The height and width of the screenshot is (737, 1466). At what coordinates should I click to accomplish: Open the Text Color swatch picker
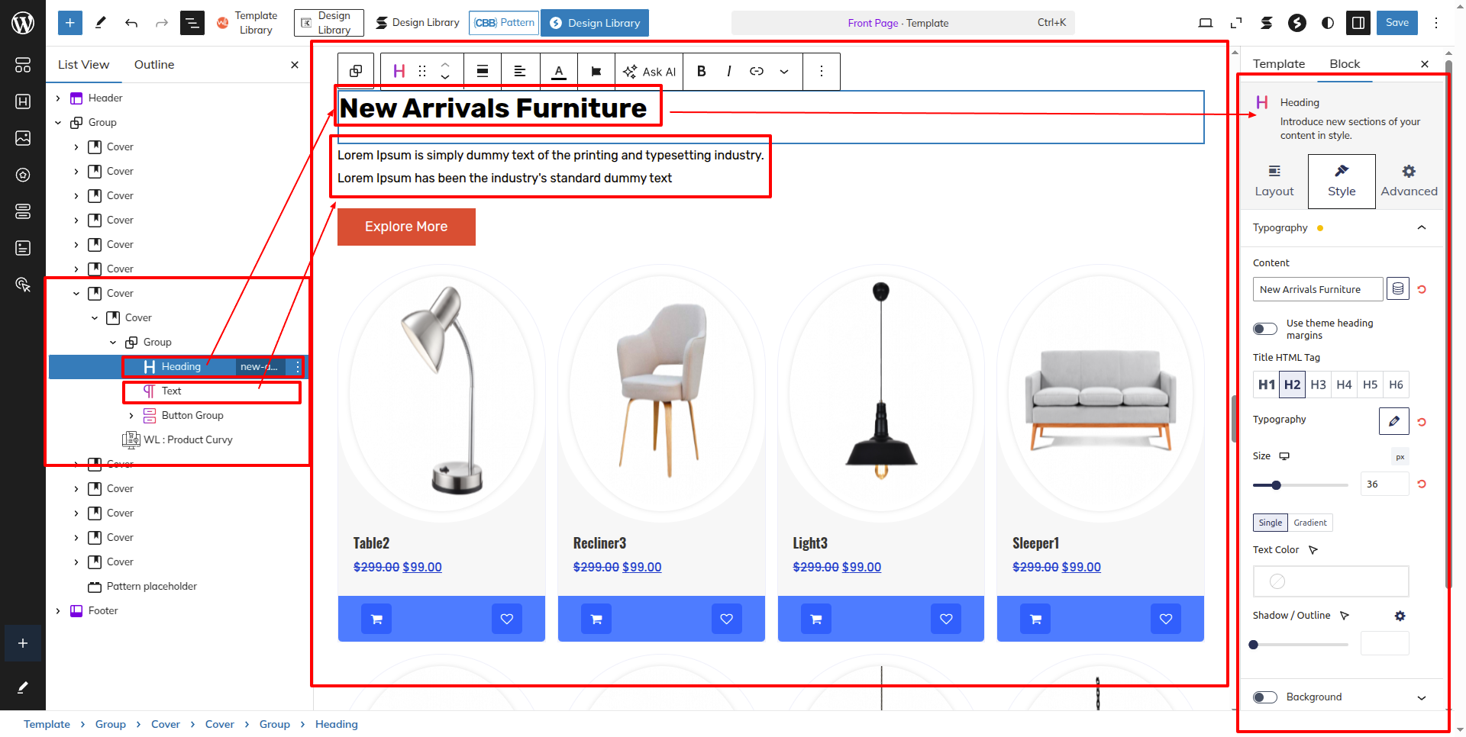point(1331,581)
